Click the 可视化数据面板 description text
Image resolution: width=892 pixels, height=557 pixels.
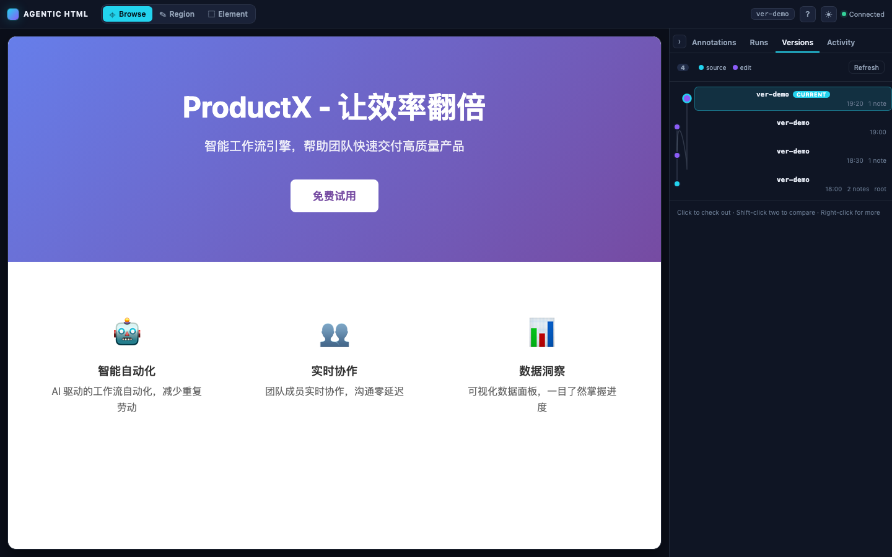click(x=542, y=399)
